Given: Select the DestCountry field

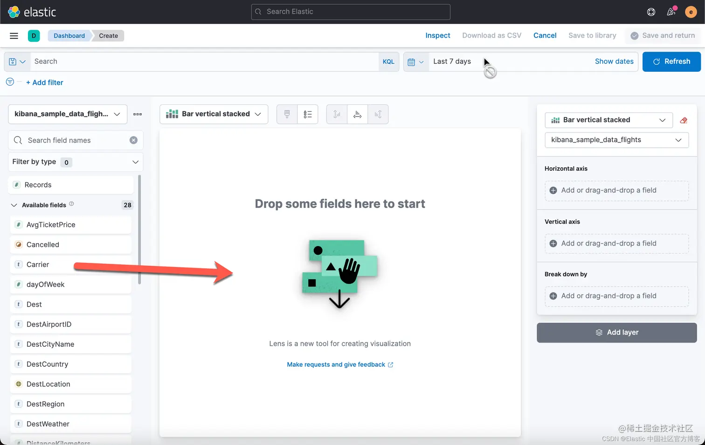Looking at the screenshot, I should 71,364.
